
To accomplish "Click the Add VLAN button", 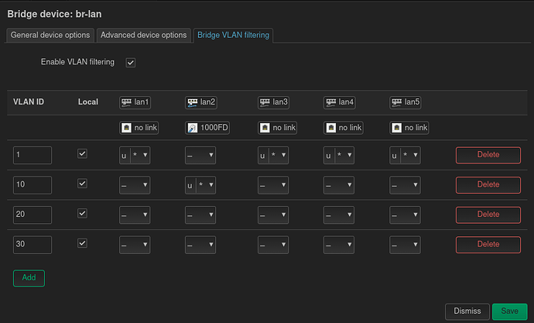I will pyautogui.click(x=29, y=278).
